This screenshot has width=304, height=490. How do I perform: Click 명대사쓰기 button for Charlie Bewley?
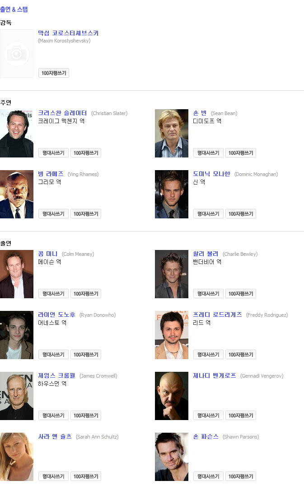tap(208, 293)
